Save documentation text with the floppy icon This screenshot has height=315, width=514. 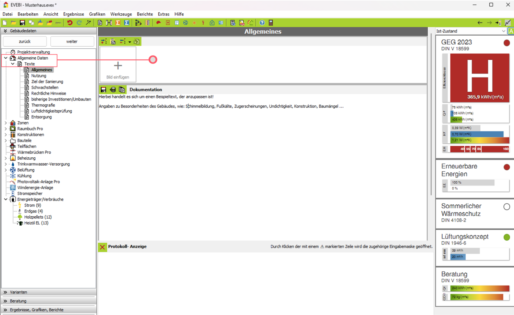103,90
